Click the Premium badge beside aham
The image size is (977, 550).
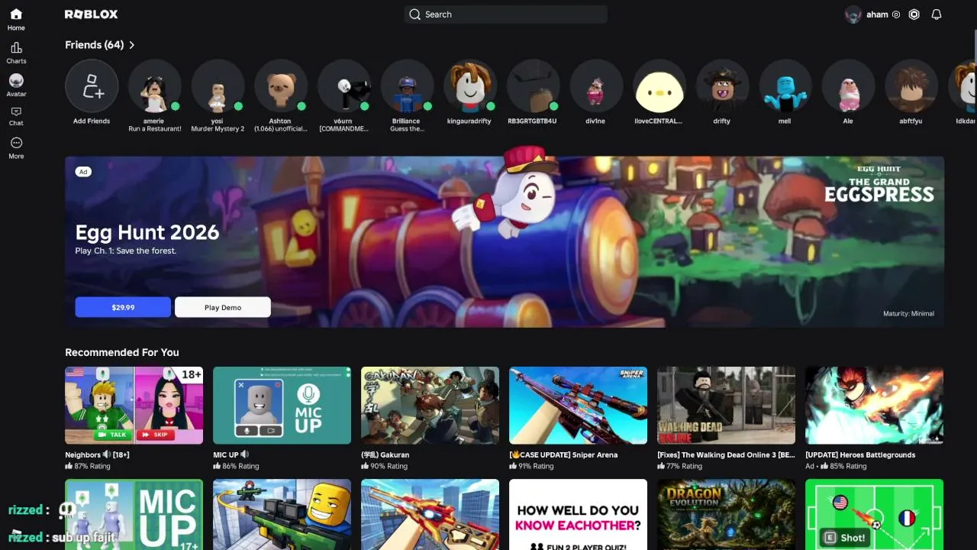tap(896, 15)
